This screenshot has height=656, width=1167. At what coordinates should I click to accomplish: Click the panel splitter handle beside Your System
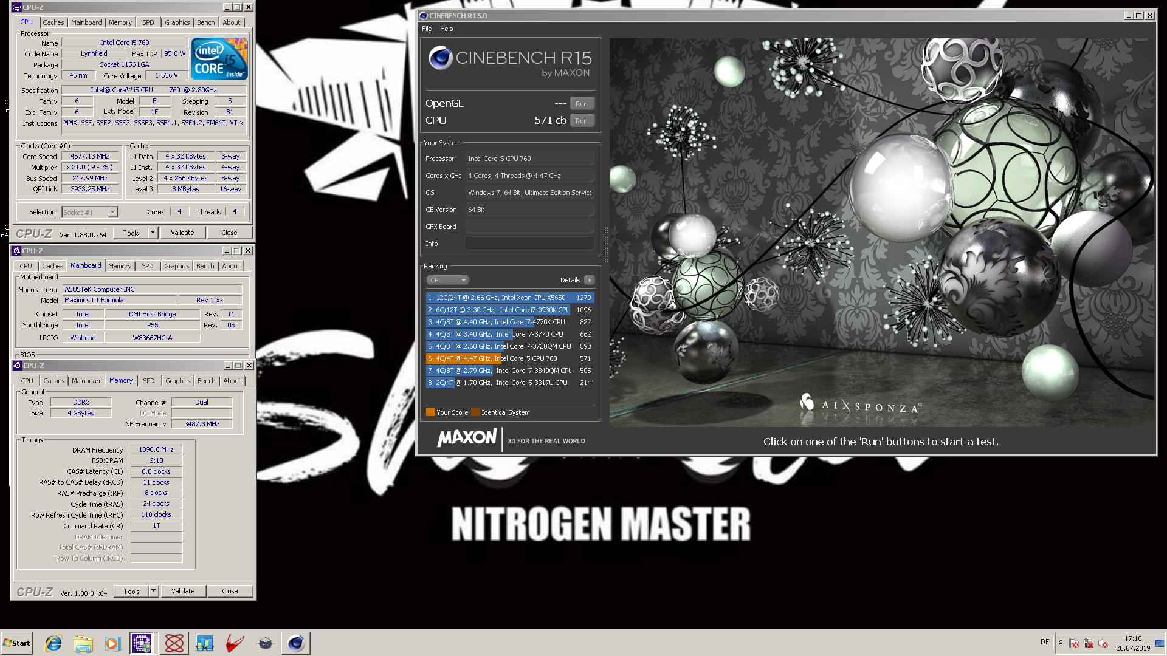(x=605, y=244)
